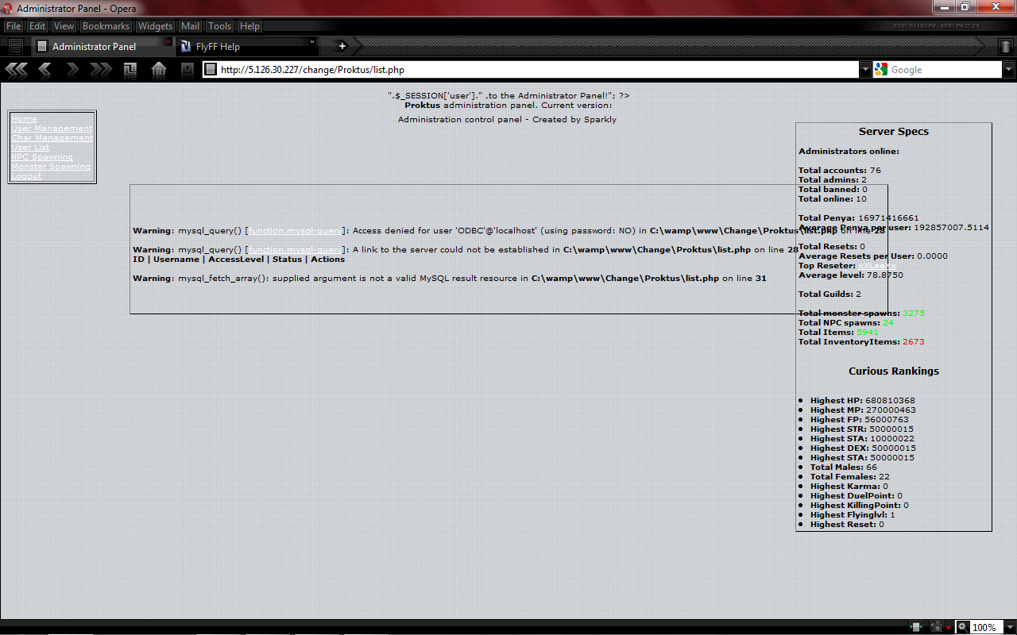Open the Tools menu
Image resolution: width=1017 pixels, height=635 pixels.
pos(219,25)
